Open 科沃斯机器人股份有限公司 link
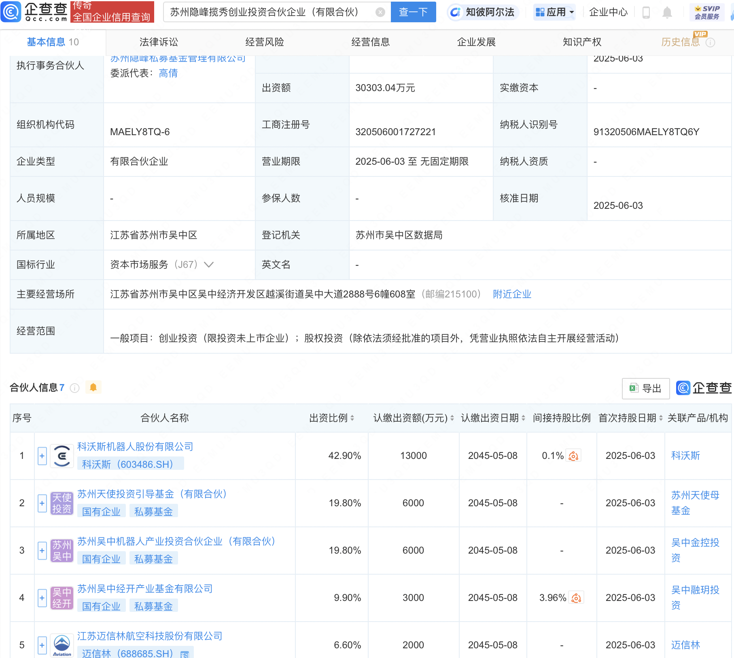734x658 pixels. (x=135, y=447)
